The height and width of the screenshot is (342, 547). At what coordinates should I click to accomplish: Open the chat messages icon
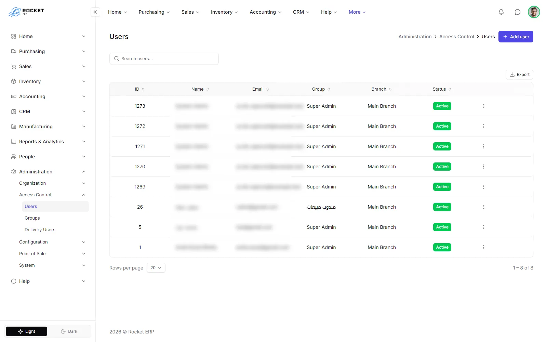518,12
